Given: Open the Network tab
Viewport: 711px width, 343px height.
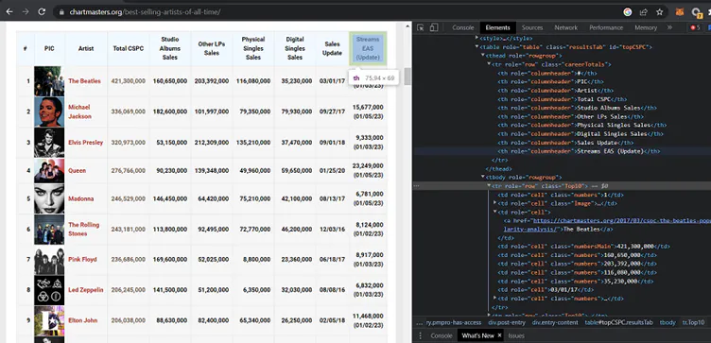Looking at the screenshot, I should point(566,27).
